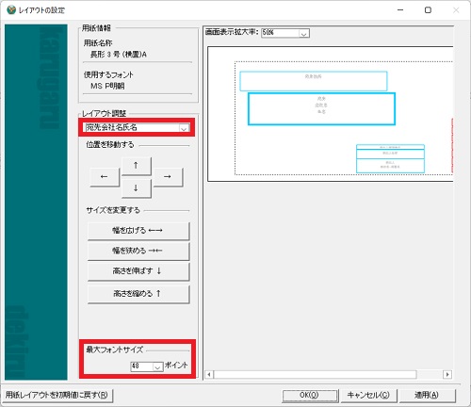Open the 宛先会社名氏名 layout dropdown
Viewport: 471px width, 407px height.
(x=184, y=128)
